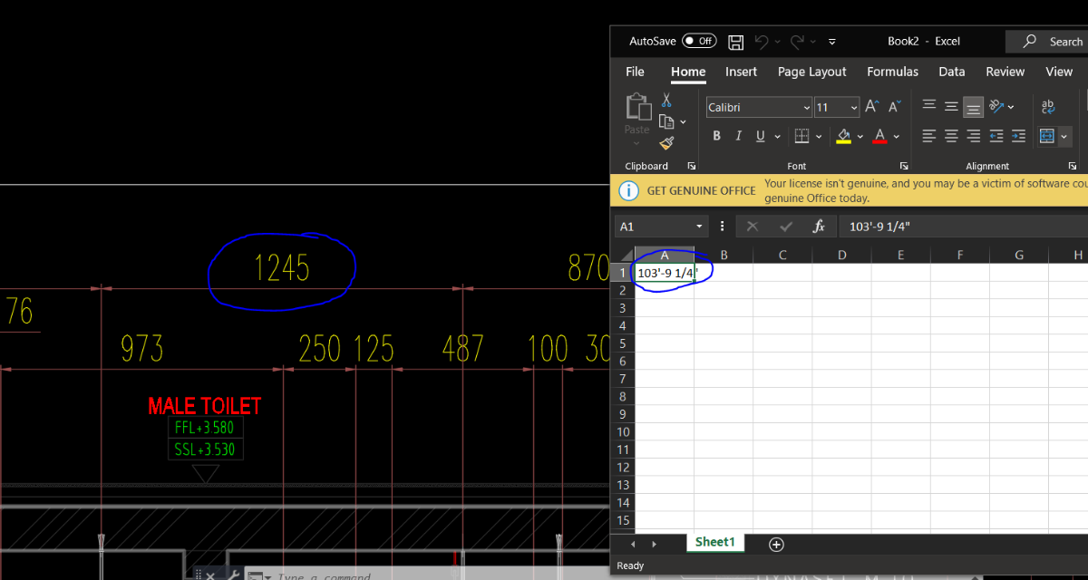Toggle Italic formatting
1088x580 pixels.
point(738,136)
